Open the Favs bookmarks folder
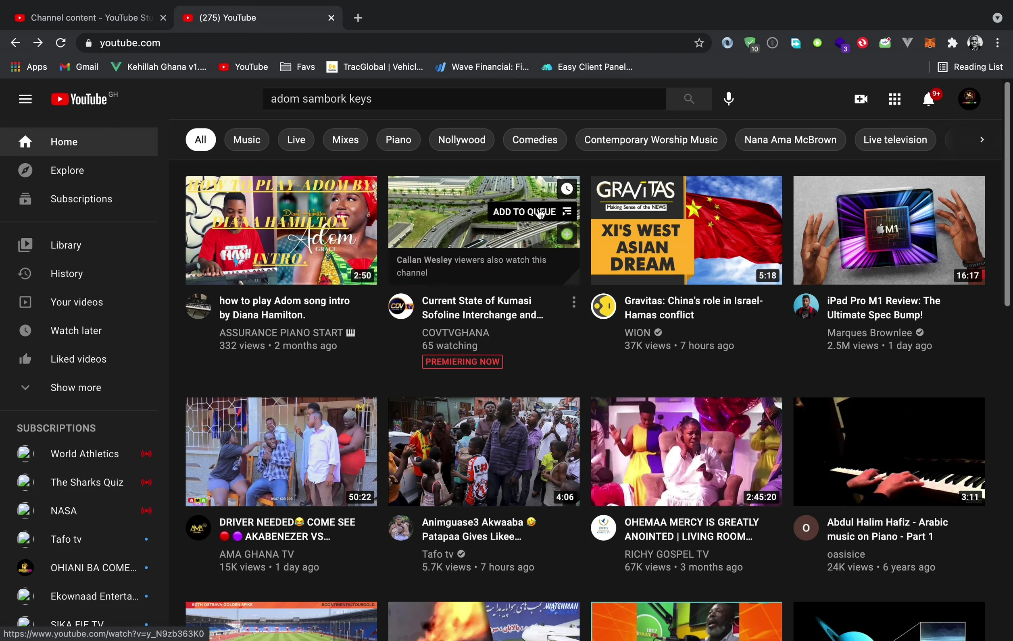This screenshot has width=1013, height=641. pyautogui.click(x=298, y=67)
